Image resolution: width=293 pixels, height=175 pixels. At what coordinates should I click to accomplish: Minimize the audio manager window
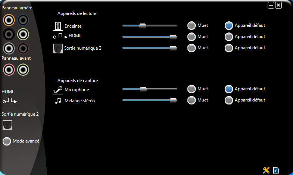[271, 5]
